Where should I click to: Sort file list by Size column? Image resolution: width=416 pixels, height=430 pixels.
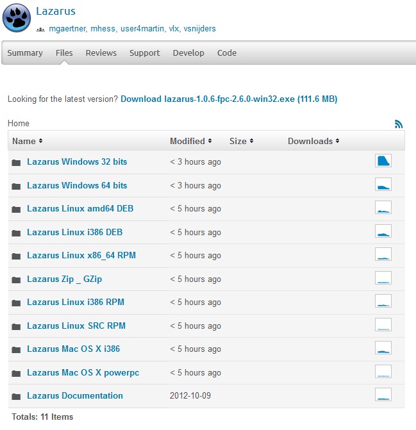pyautogui.click(x=241, y=141)
